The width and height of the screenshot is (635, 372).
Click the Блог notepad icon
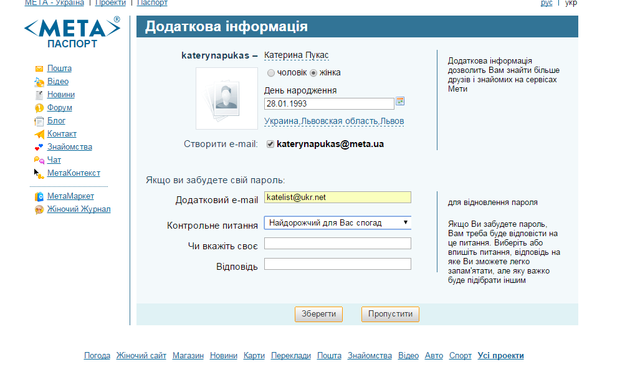coord(39,121)
